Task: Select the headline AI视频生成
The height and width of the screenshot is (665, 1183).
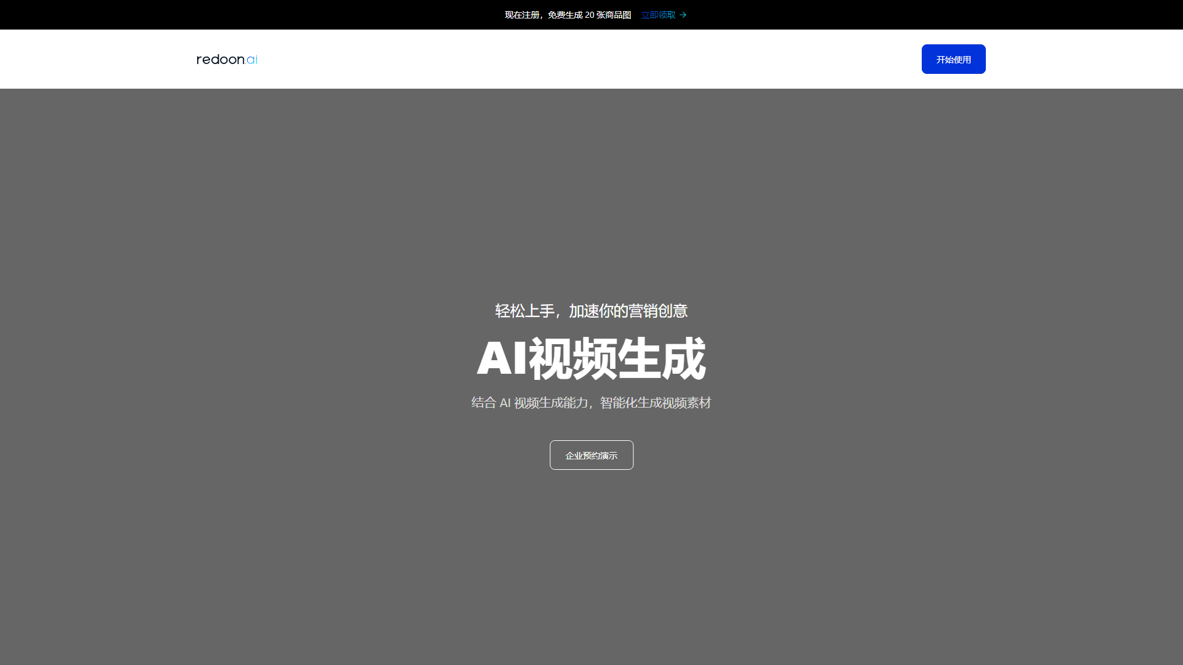Action: (x=591, y=357)
